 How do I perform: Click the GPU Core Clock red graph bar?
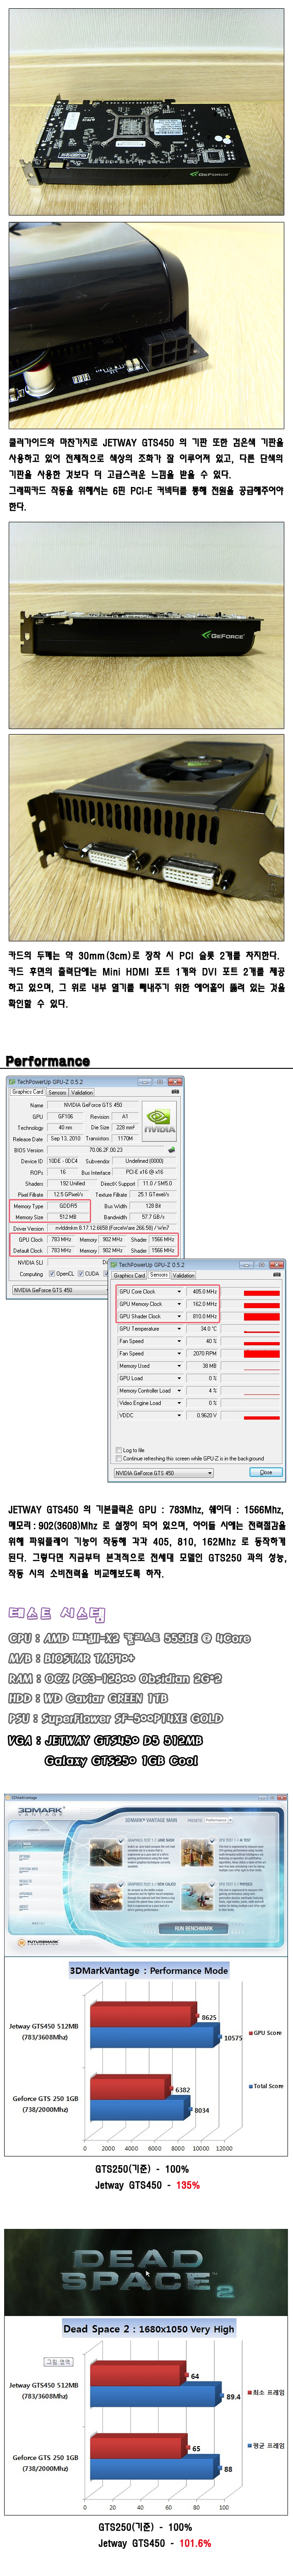click(x=262, y=1292)
